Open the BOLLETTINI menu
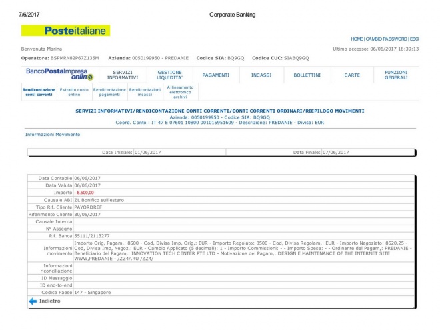Screen dimensions: 440x330 click(307, 75)
